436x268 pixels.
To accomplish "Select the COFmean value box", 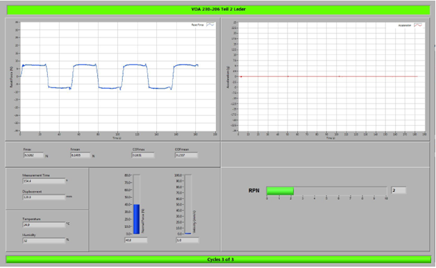I will click(x=186, y=155).
